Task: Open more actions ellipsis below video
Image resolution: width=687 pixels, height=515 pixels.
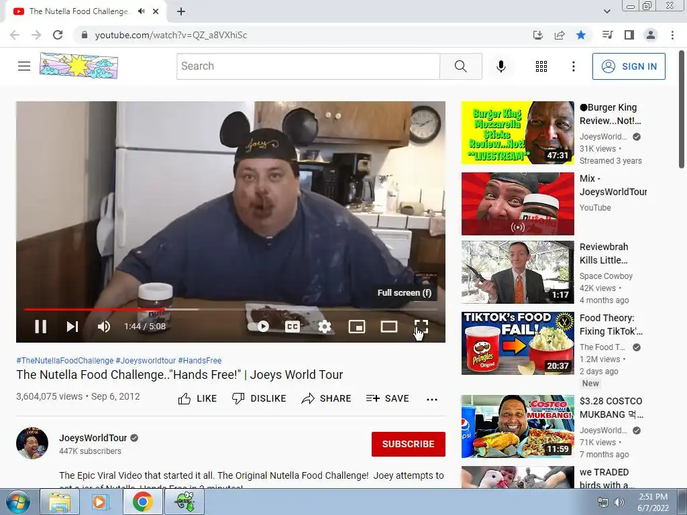Action: click(x=432, y=400)
